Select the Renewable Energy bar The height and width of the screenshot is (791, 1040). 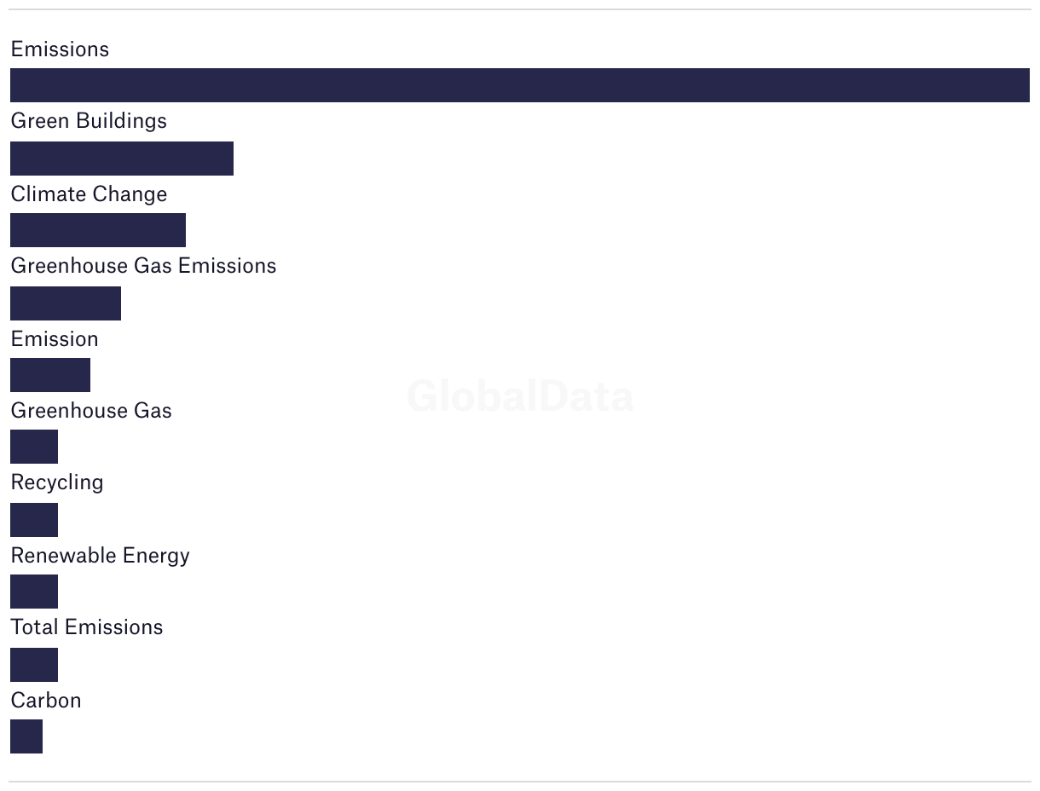[34, 592]
